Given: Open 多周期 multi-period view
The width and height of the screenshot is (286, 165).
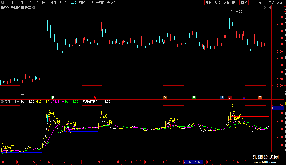Looking at the screenshot, I should click(100, 2).
